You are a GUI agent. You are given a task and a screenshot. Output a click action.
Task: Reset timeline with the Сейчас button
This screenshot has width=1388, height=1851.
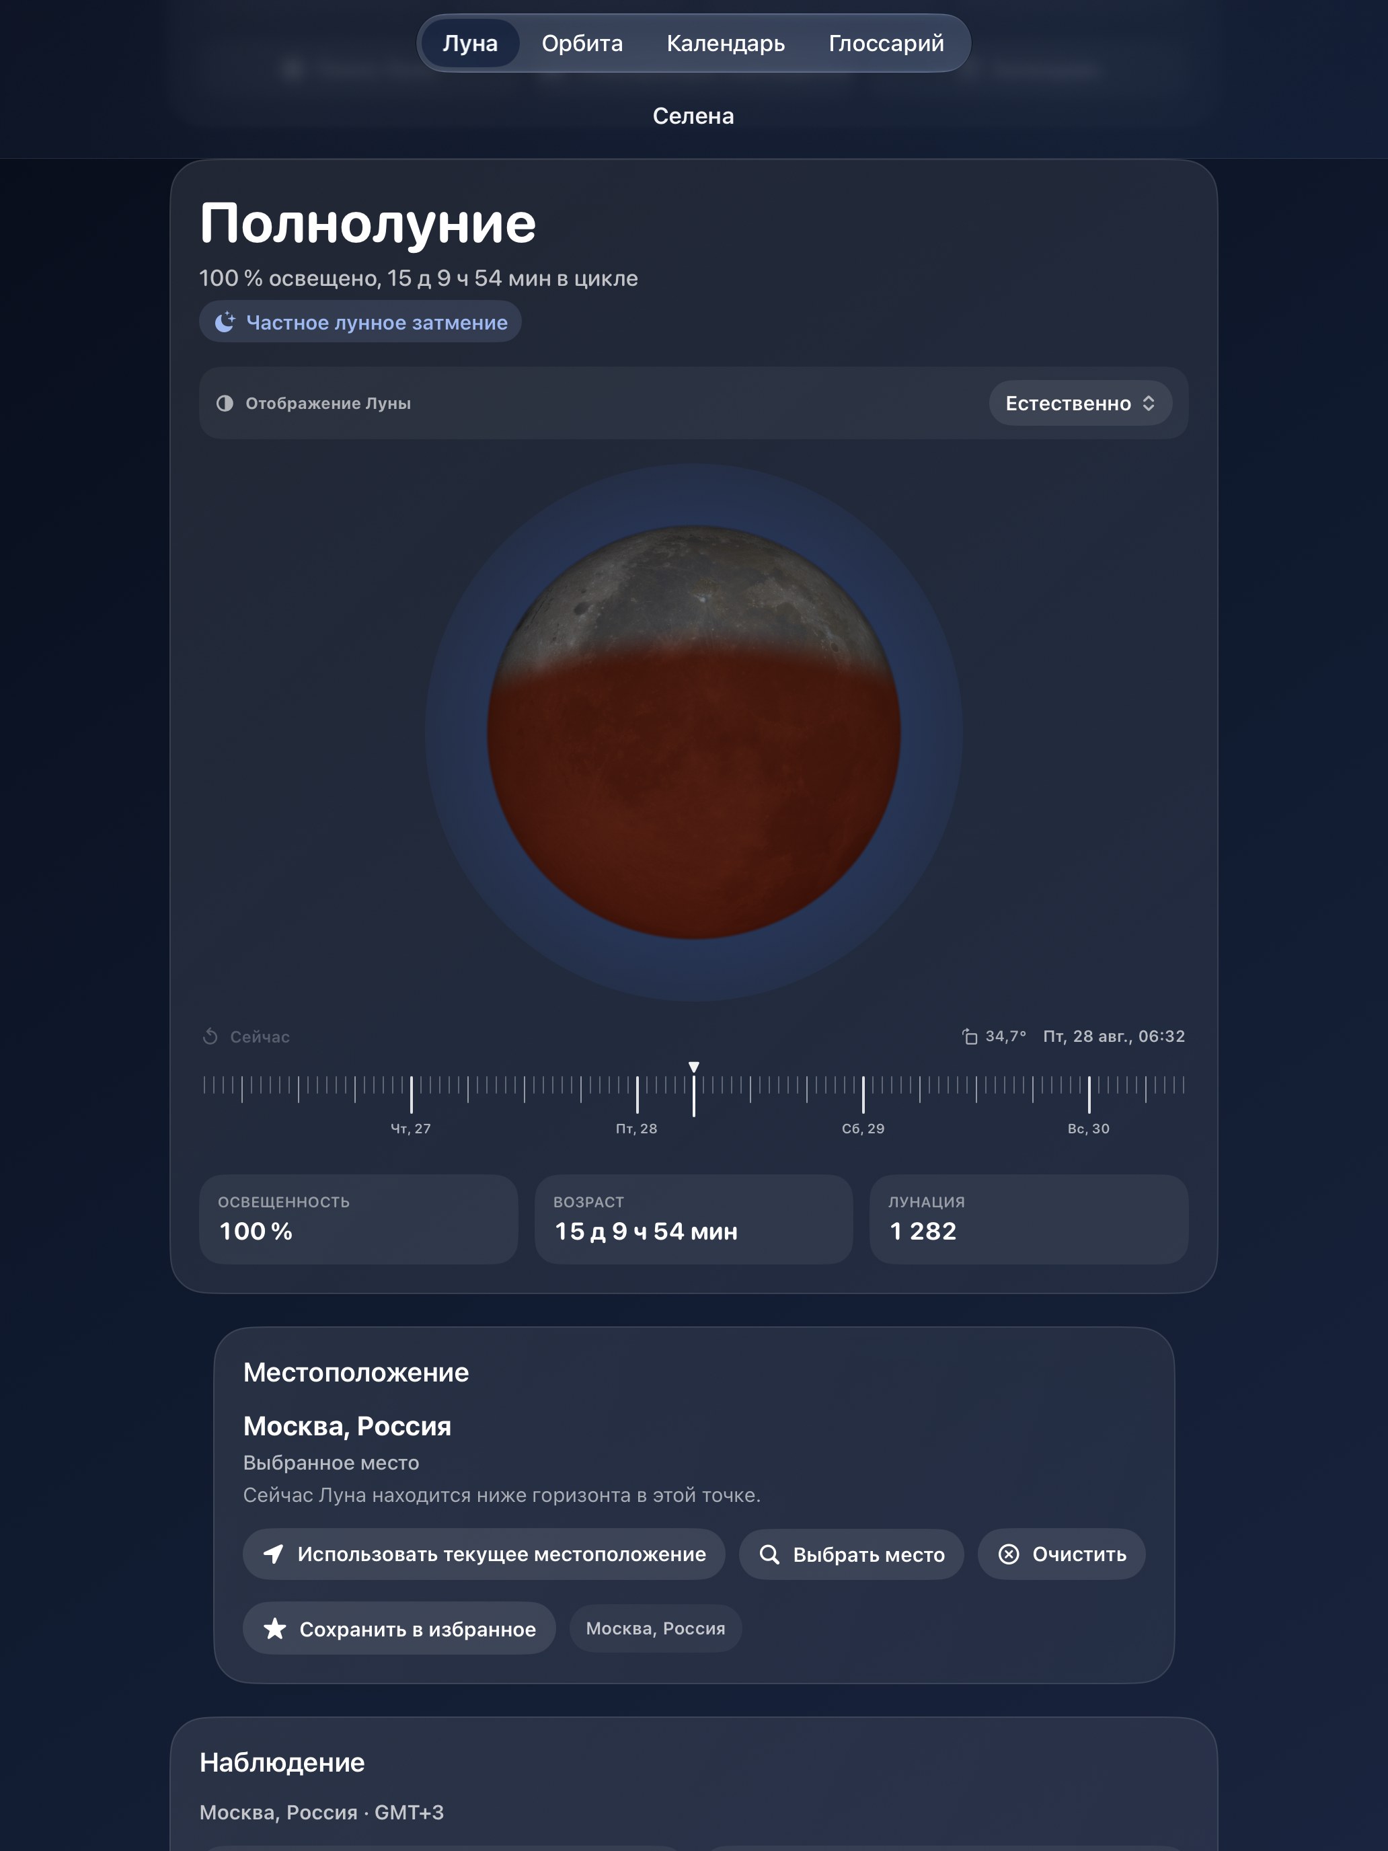(x=246, y=1036)
